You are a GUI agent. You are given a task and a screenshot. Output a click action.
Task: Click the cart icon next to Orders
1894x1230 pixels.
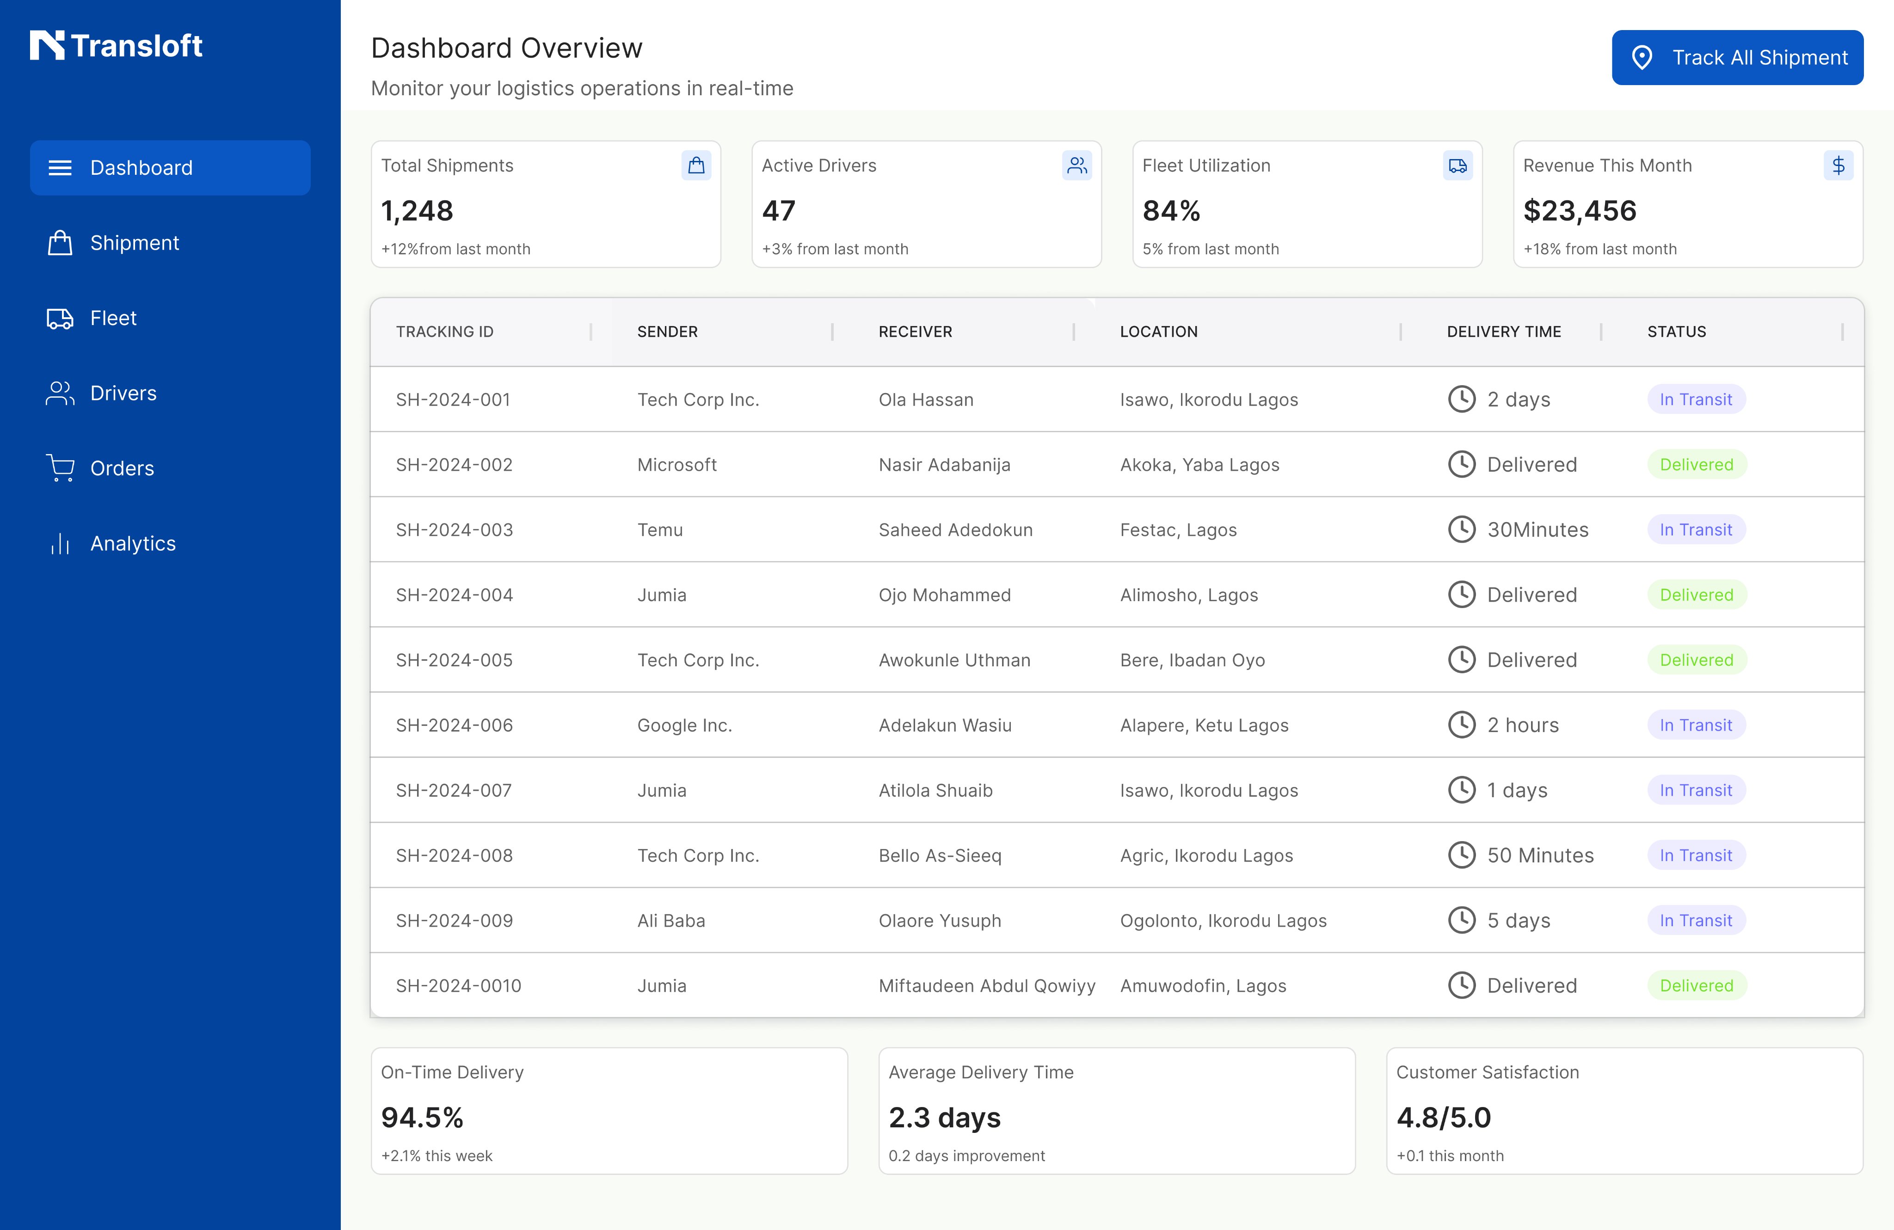point(61,468)
